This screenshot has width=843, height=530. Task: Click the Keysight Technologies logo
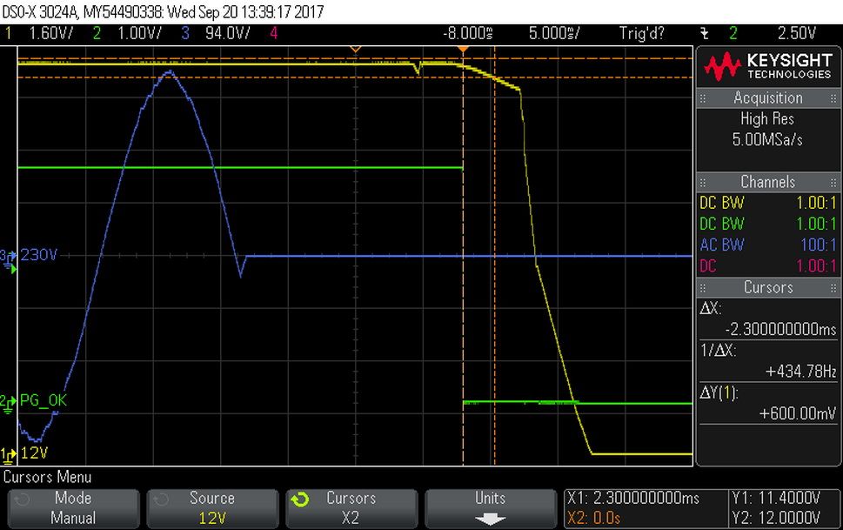[x=767, y=66]
